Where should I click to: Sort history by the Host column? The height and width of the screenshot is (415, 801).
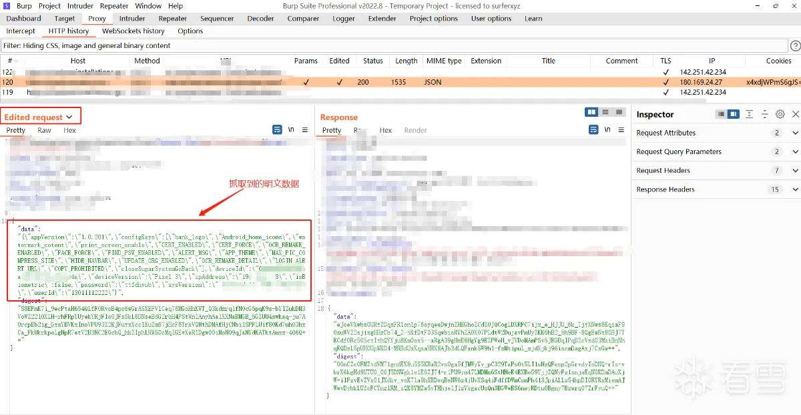click(x=78, y=61)
